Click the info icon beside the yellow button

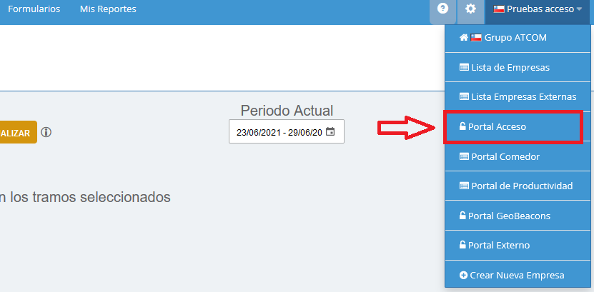(46, 132)
